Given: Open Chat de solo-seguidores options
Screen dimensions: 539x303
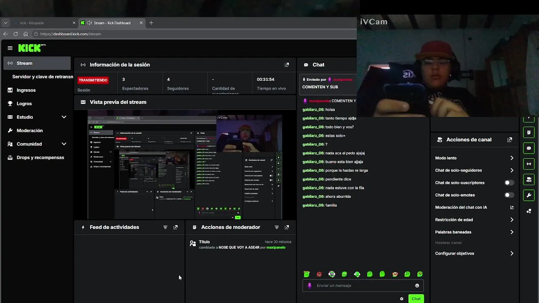Looking at the screenshot, I should pos(475,170).
